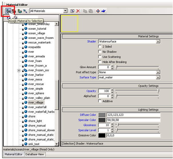Click sphere icon beside rescue_watertank

tap(26, 42)
